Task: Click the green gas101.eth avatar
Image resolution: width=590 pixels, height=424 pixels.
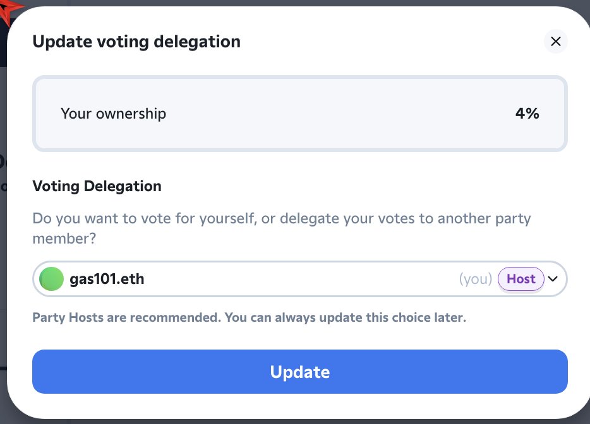Action: coord(52,279)
